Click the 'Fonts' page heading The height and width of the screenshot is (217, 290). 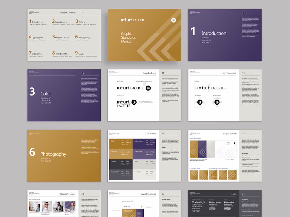click(234, 194)
